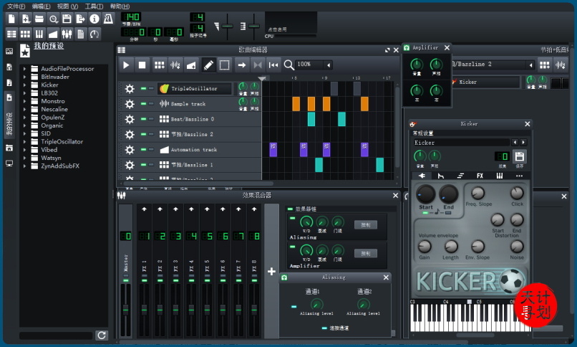Expand the Kicker preset folder
The image size is (577, 347).
[x=24, y=85]
